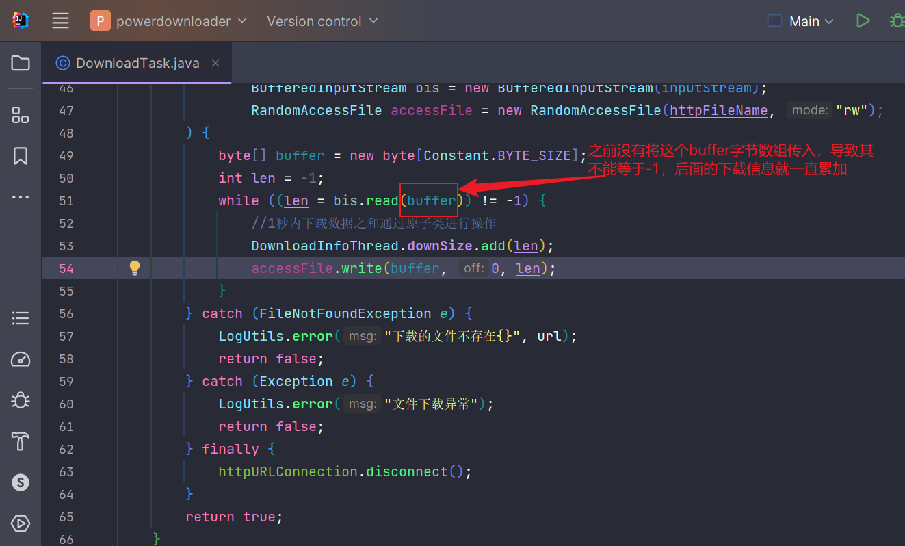Open the Debug tool window bug icon
905x546 pixels.
point(20,400)
